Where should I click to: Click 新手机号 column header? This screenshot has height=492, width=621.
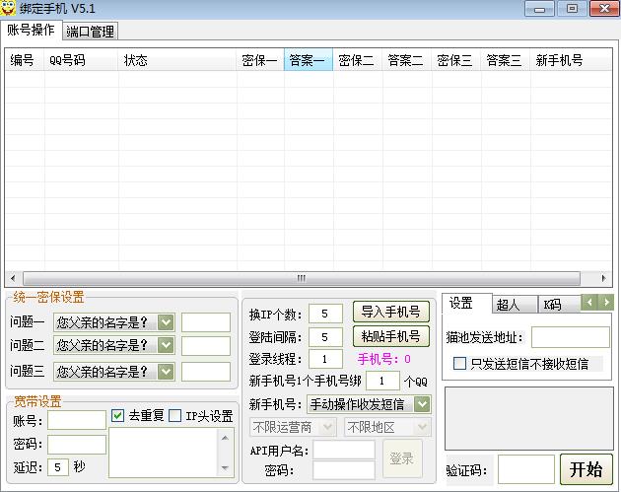[x=571, y=60]
